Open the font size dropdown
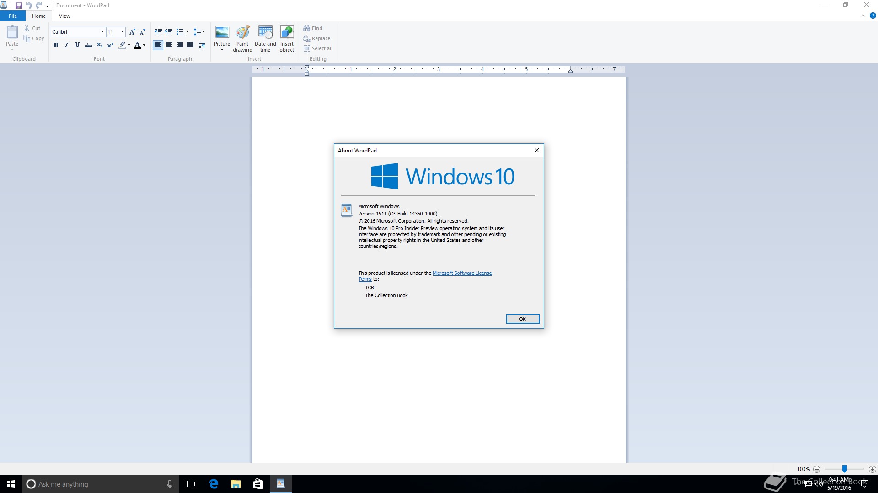The width and height of the screenshot is (878, 493). pyautogui.click(x=122, y=32)
